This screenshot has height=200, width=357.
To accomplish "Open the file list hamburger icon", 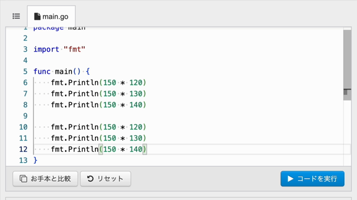I will pyautogui.click(x=16, y=16).
